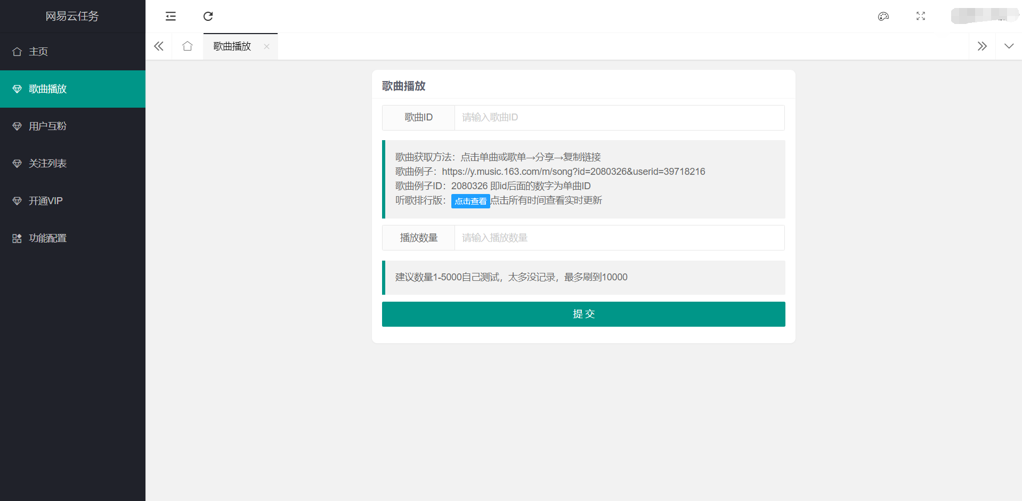Close the 歌曲播放 tab
The image size is (1022, 501).
tap(266, 46)
